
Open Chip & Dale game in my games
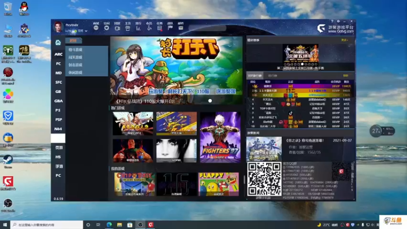(x=134, y=184)
